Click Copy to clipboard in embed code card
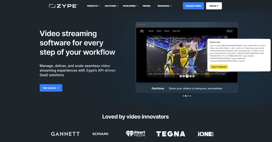 click(219, 67)
